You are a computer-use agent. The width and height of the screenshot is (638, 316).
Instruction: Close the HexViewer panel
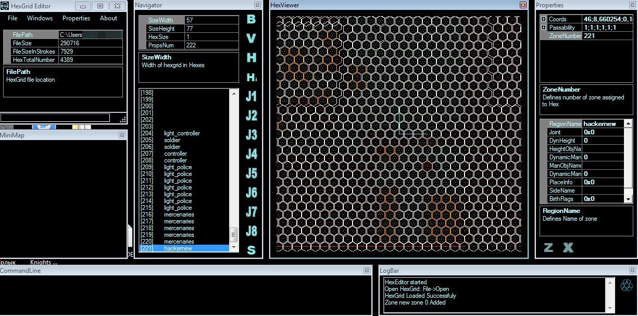(x=523, y=5)
